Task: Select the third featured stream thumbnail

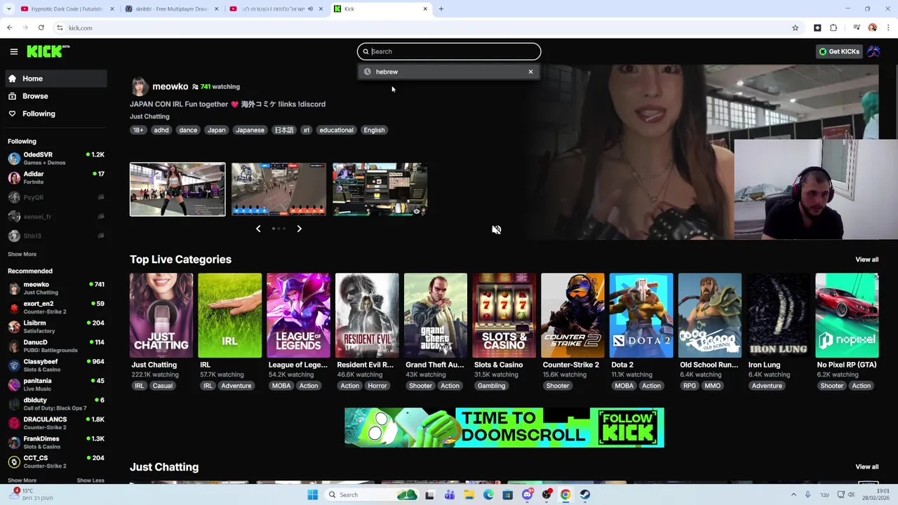Action: coord(380,189)
